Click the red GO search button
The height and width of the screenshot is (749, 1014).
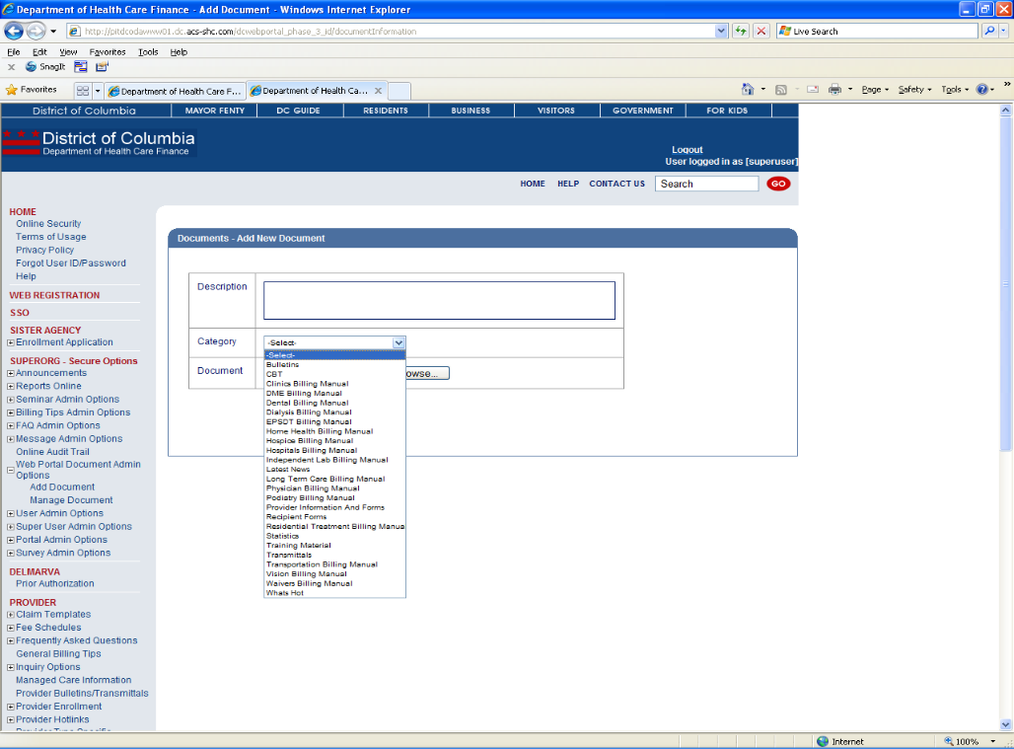(x=778, y=184)
